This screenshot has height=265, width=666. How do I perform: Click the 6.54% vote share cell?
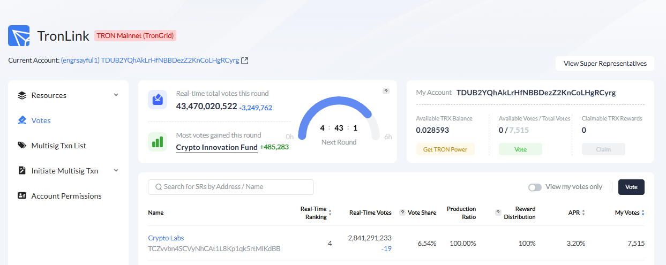pyautogui.click(x=426, y=243)
